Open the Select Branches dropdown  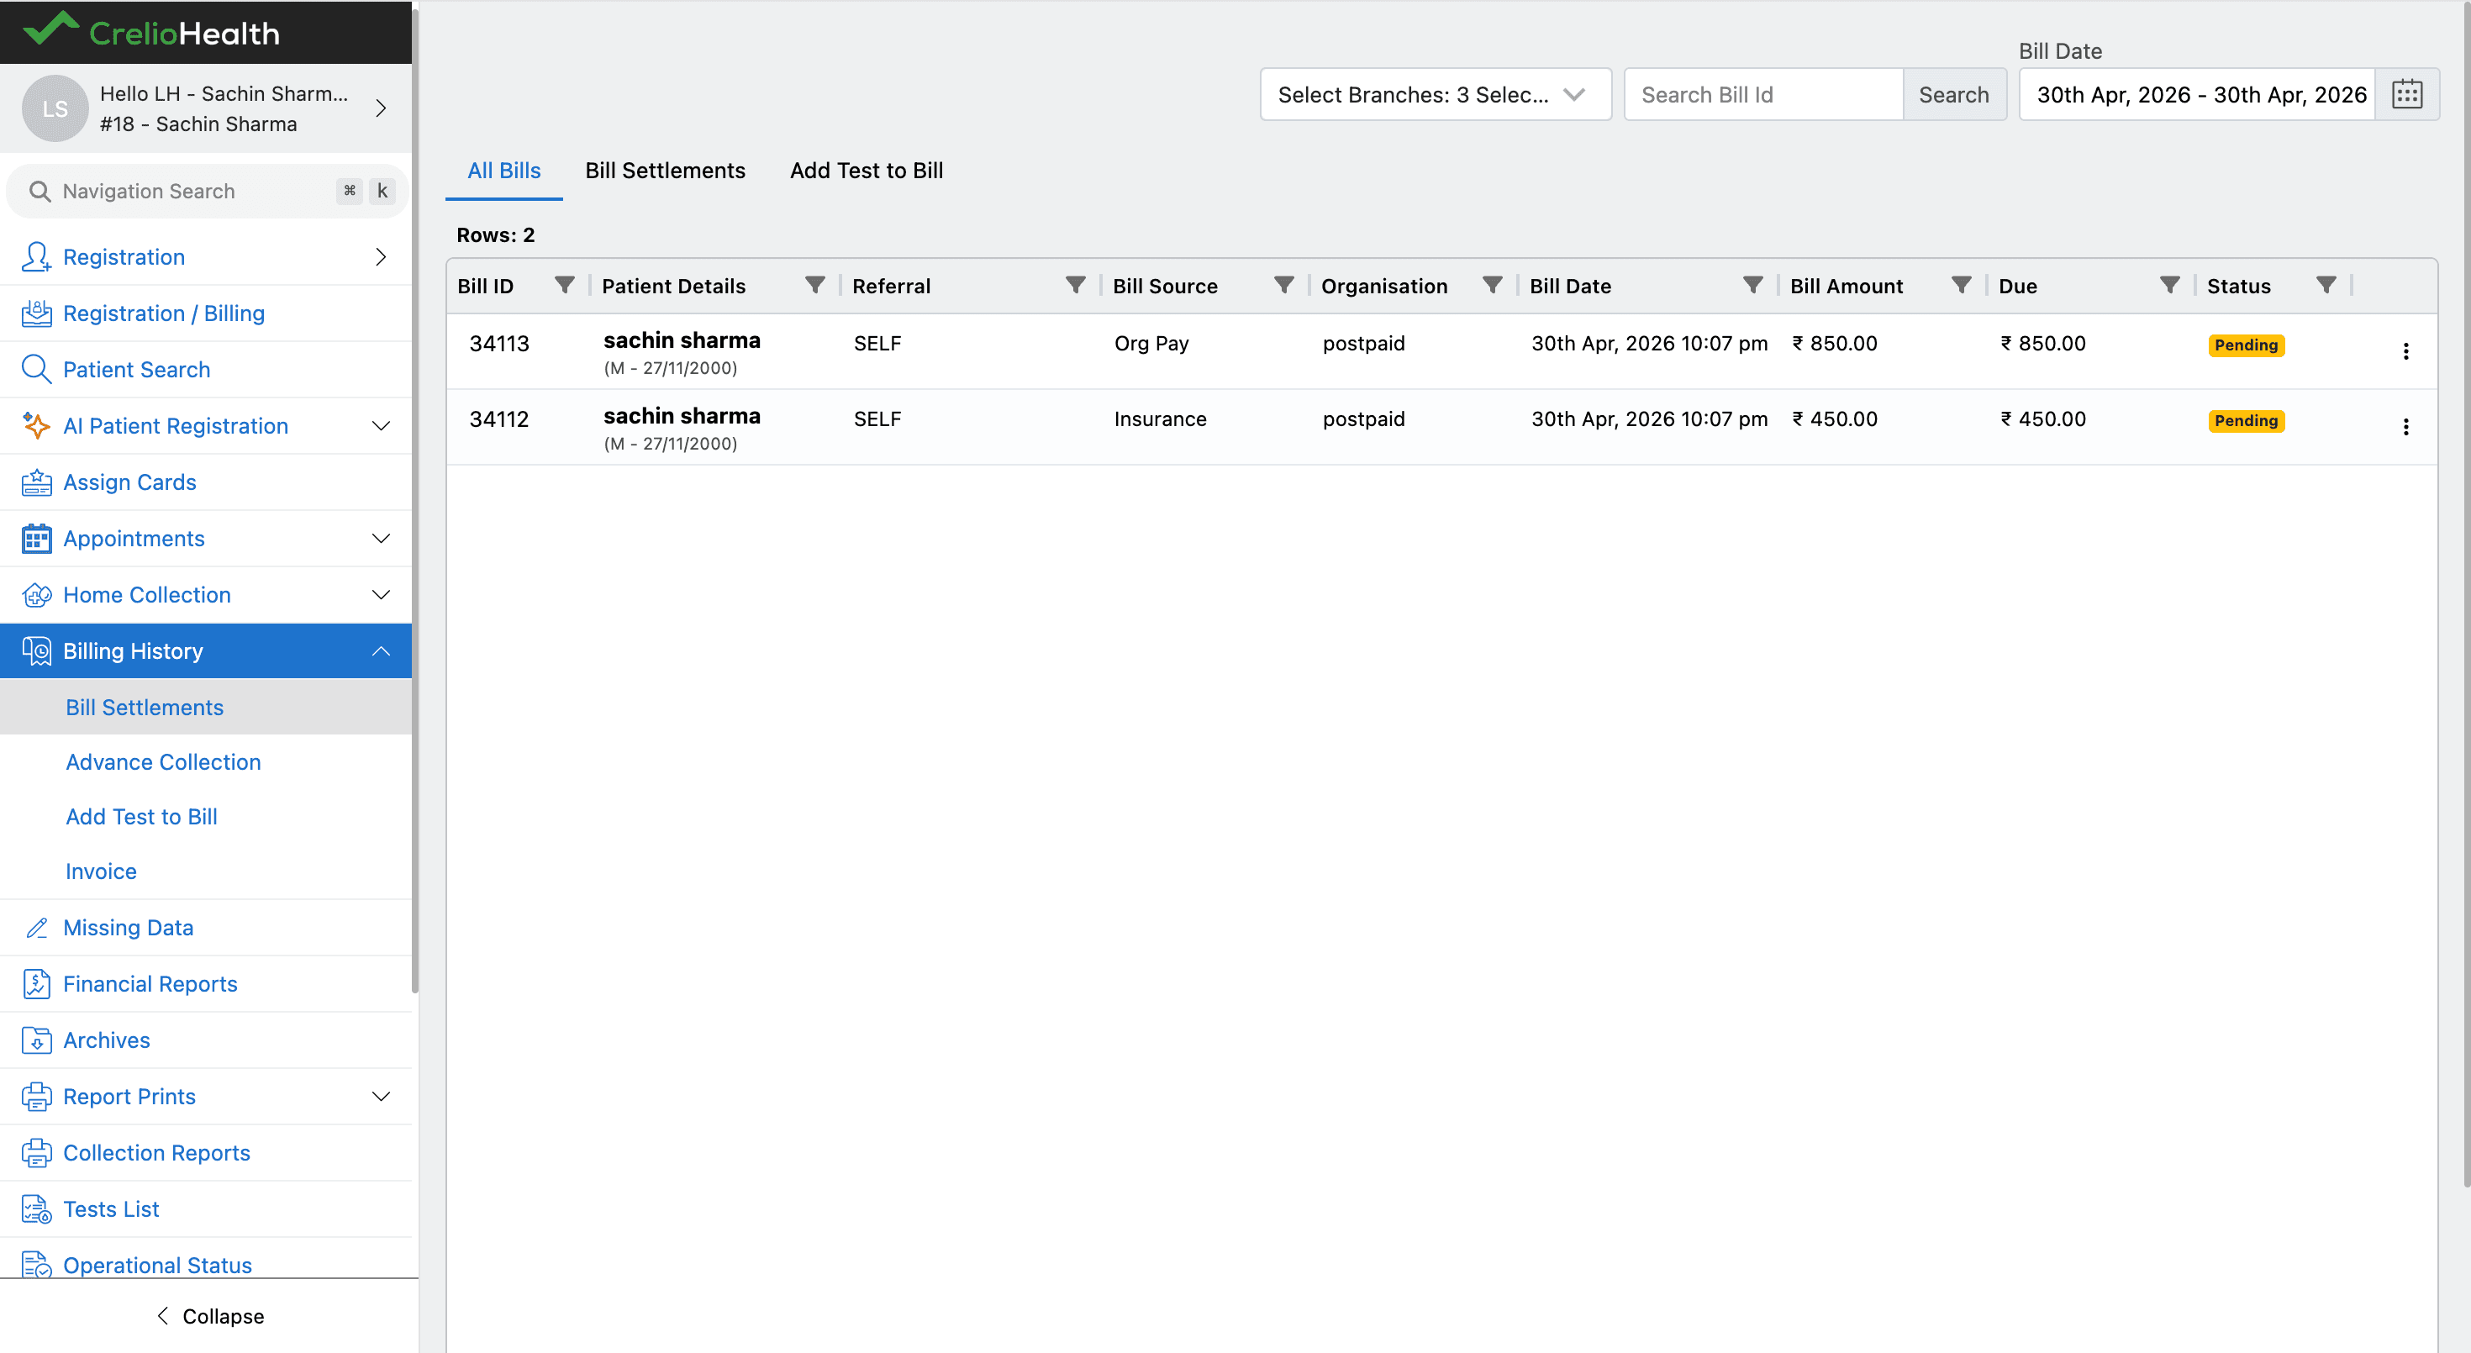click(x=1435, y=94)
